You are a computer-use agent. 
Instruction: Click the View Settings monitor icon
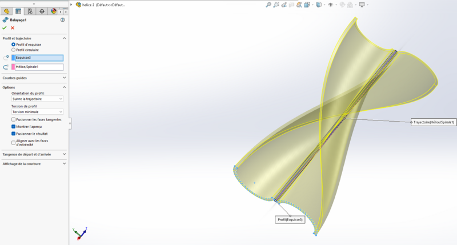click(362, 5)
